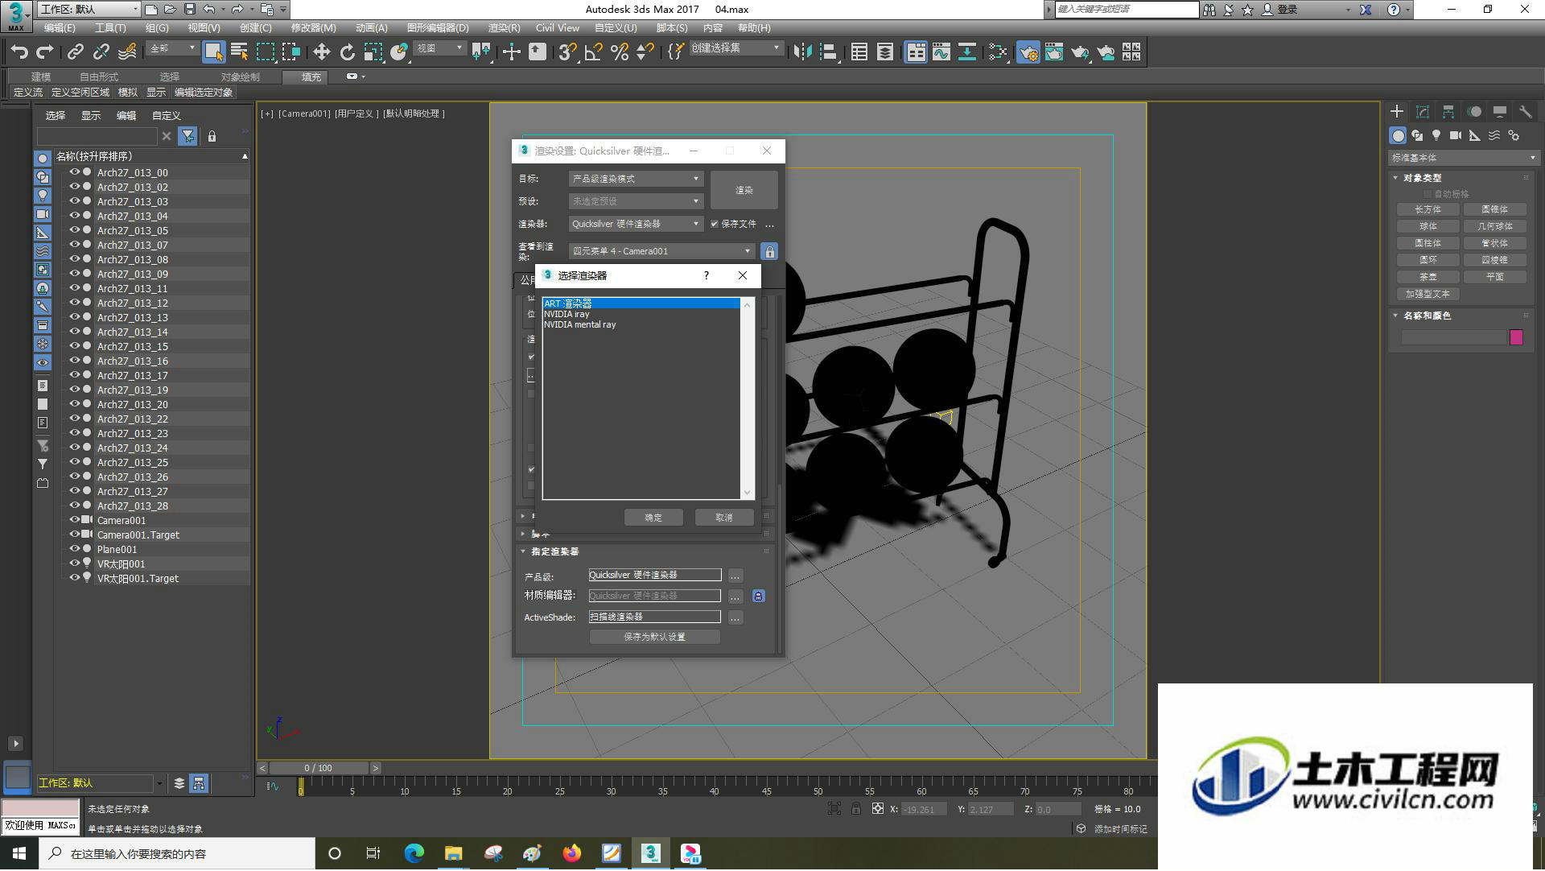
Task: Click 保存为默认设置 button
Action: click(654, 638)
